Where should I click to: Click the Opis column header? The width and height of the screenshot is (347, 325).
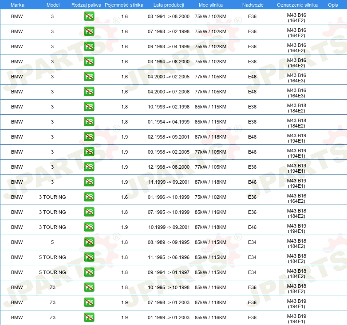[x=333, y=5]
